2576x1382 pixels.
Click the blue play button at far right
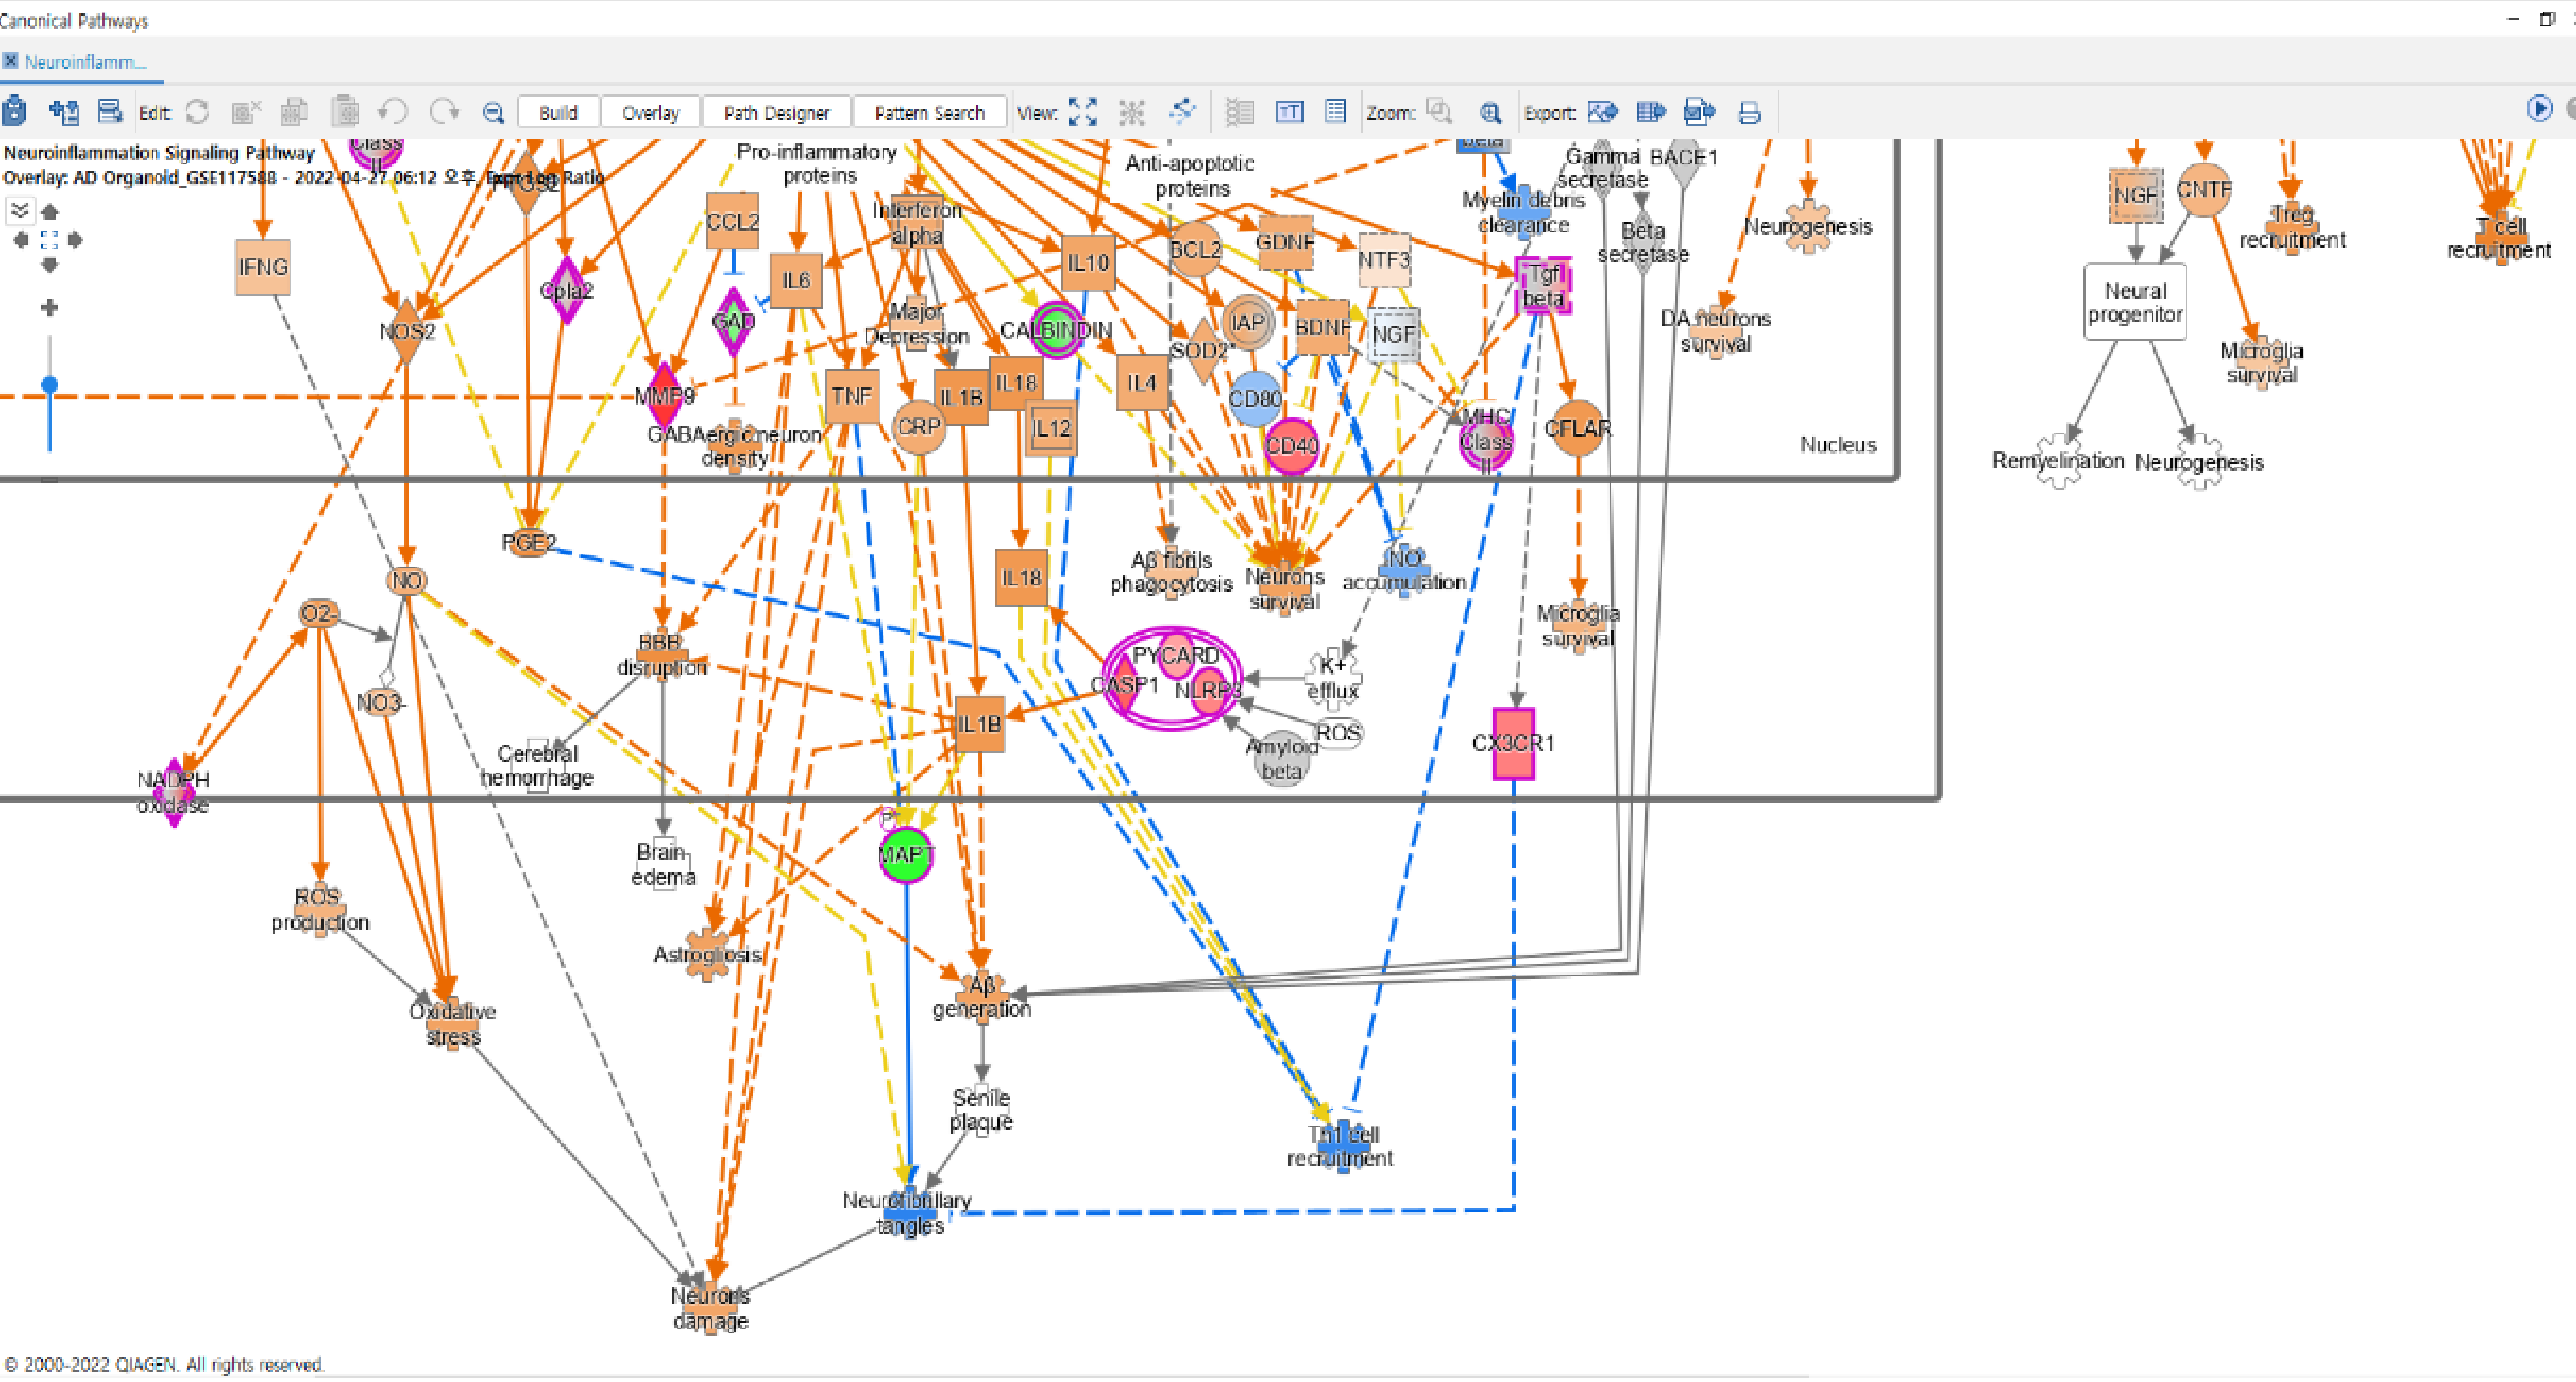pyautogui.click(x=2539, y=108)
